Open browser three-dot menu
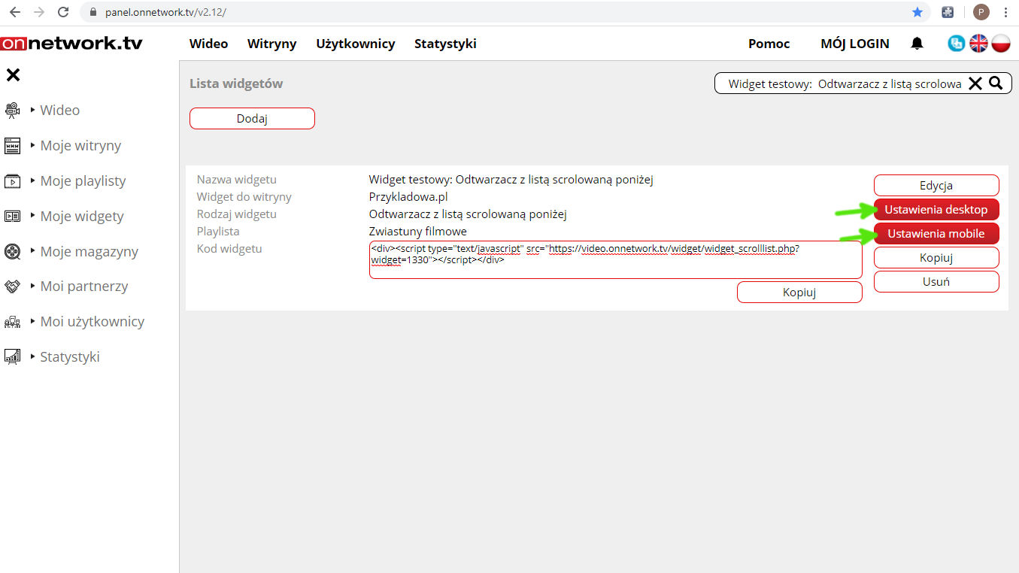This screenshot has width=1019, height=573. coord(1006,12)
